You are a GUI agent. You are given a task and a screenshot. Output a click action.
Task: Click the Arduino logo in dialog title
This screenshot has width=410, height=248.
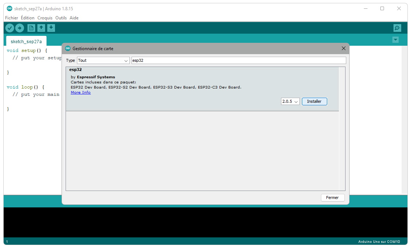pos(68,49)
